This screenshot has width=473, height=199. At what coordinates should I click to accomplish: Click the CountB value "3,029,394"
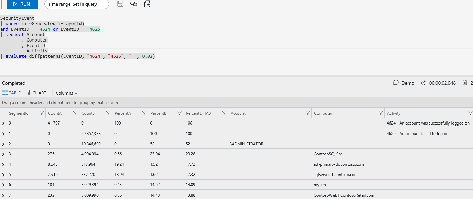[x=90, y=185]
